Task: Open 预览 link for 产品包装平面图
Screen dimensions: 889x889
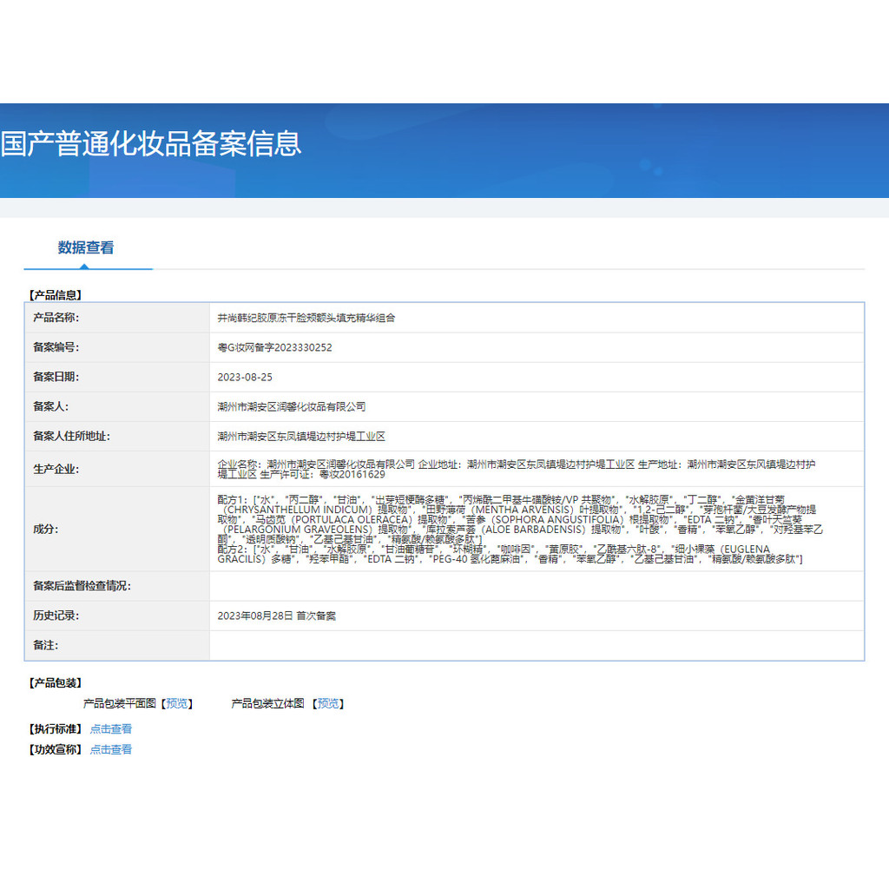Action: (x=178, y=703)
